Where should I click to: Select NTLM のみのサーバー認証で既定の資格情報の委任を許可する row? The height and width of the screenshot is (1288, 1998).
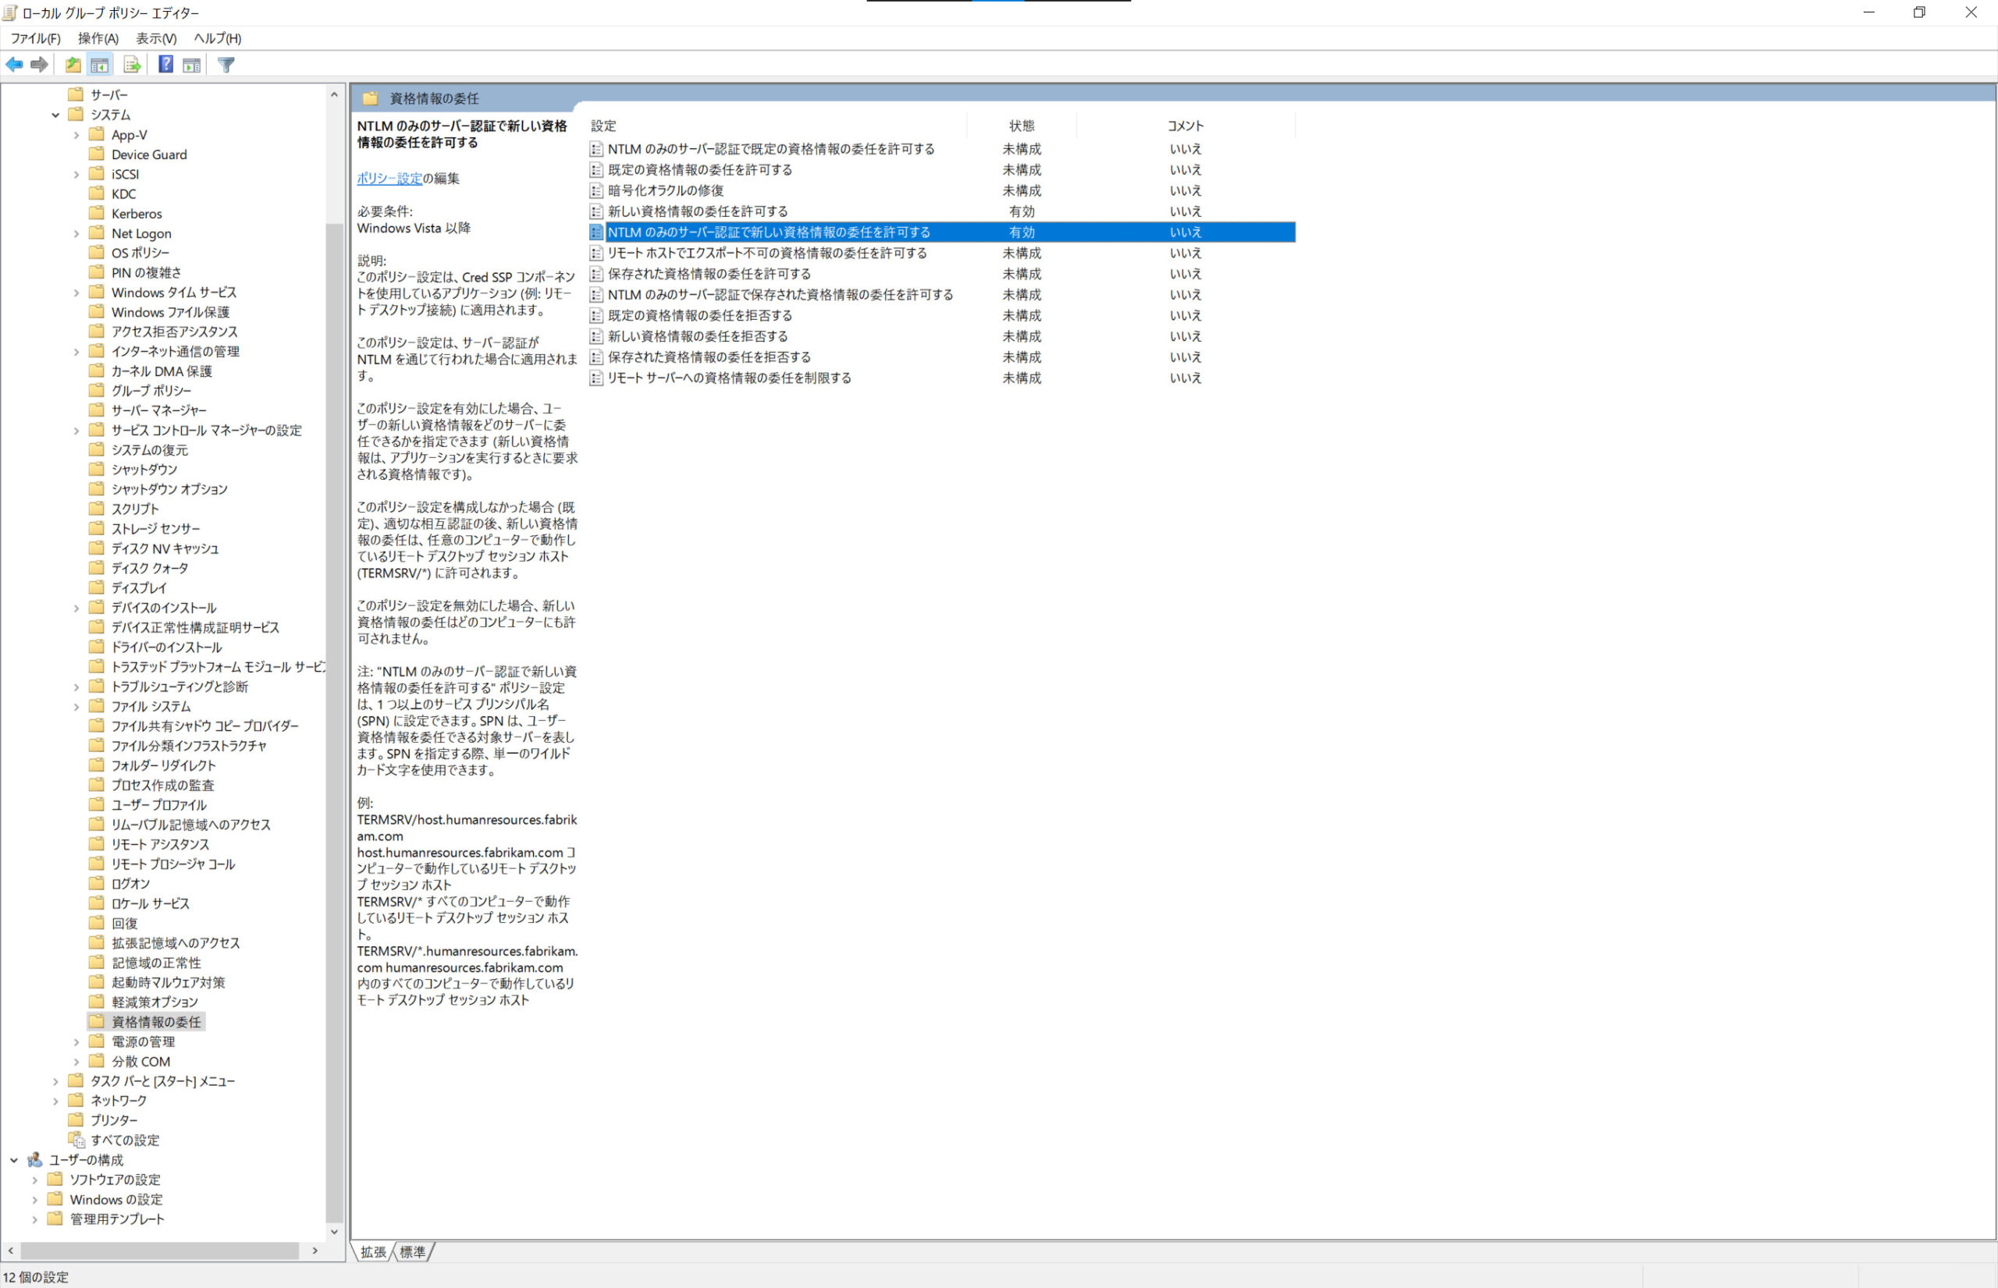[942, 149]
